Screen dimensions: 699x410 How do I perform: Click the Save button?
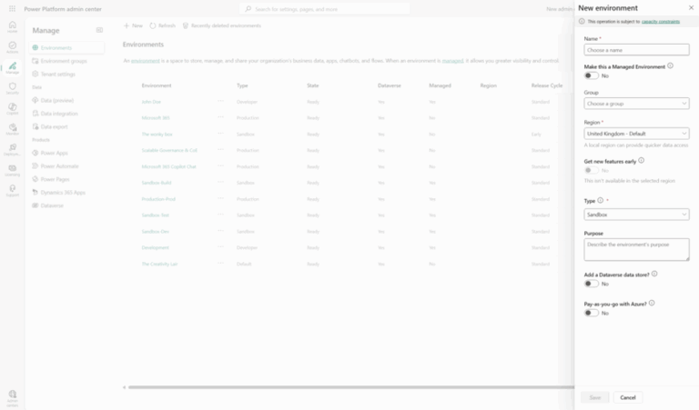[594, 397]
